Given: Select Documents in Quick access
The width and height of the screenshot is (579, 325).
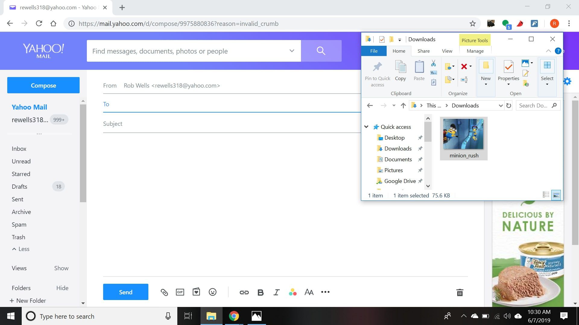Looking at the screenshot, I should [398, 159].
